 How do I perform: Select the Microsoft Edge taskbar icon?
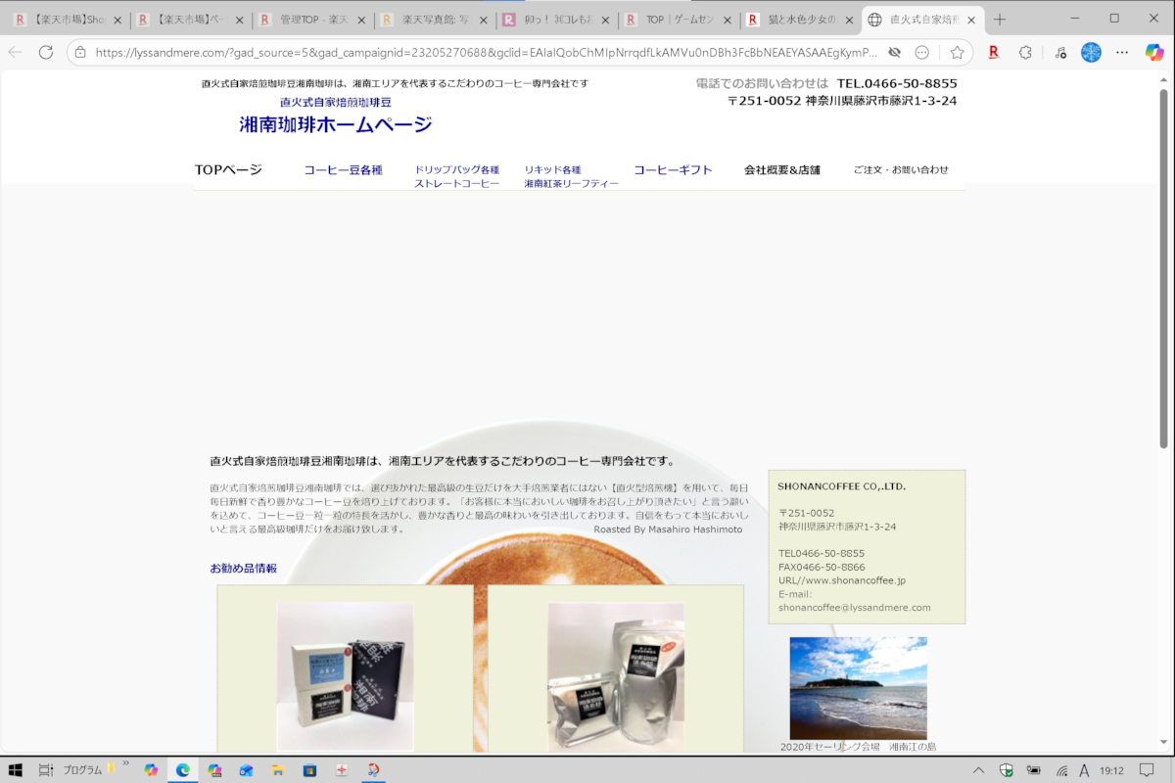182,770
